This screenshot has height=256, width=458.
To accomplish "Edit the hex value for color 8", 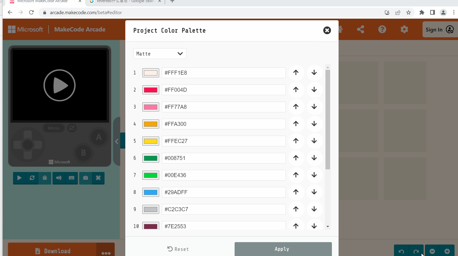I will click(x=223, y=192).
